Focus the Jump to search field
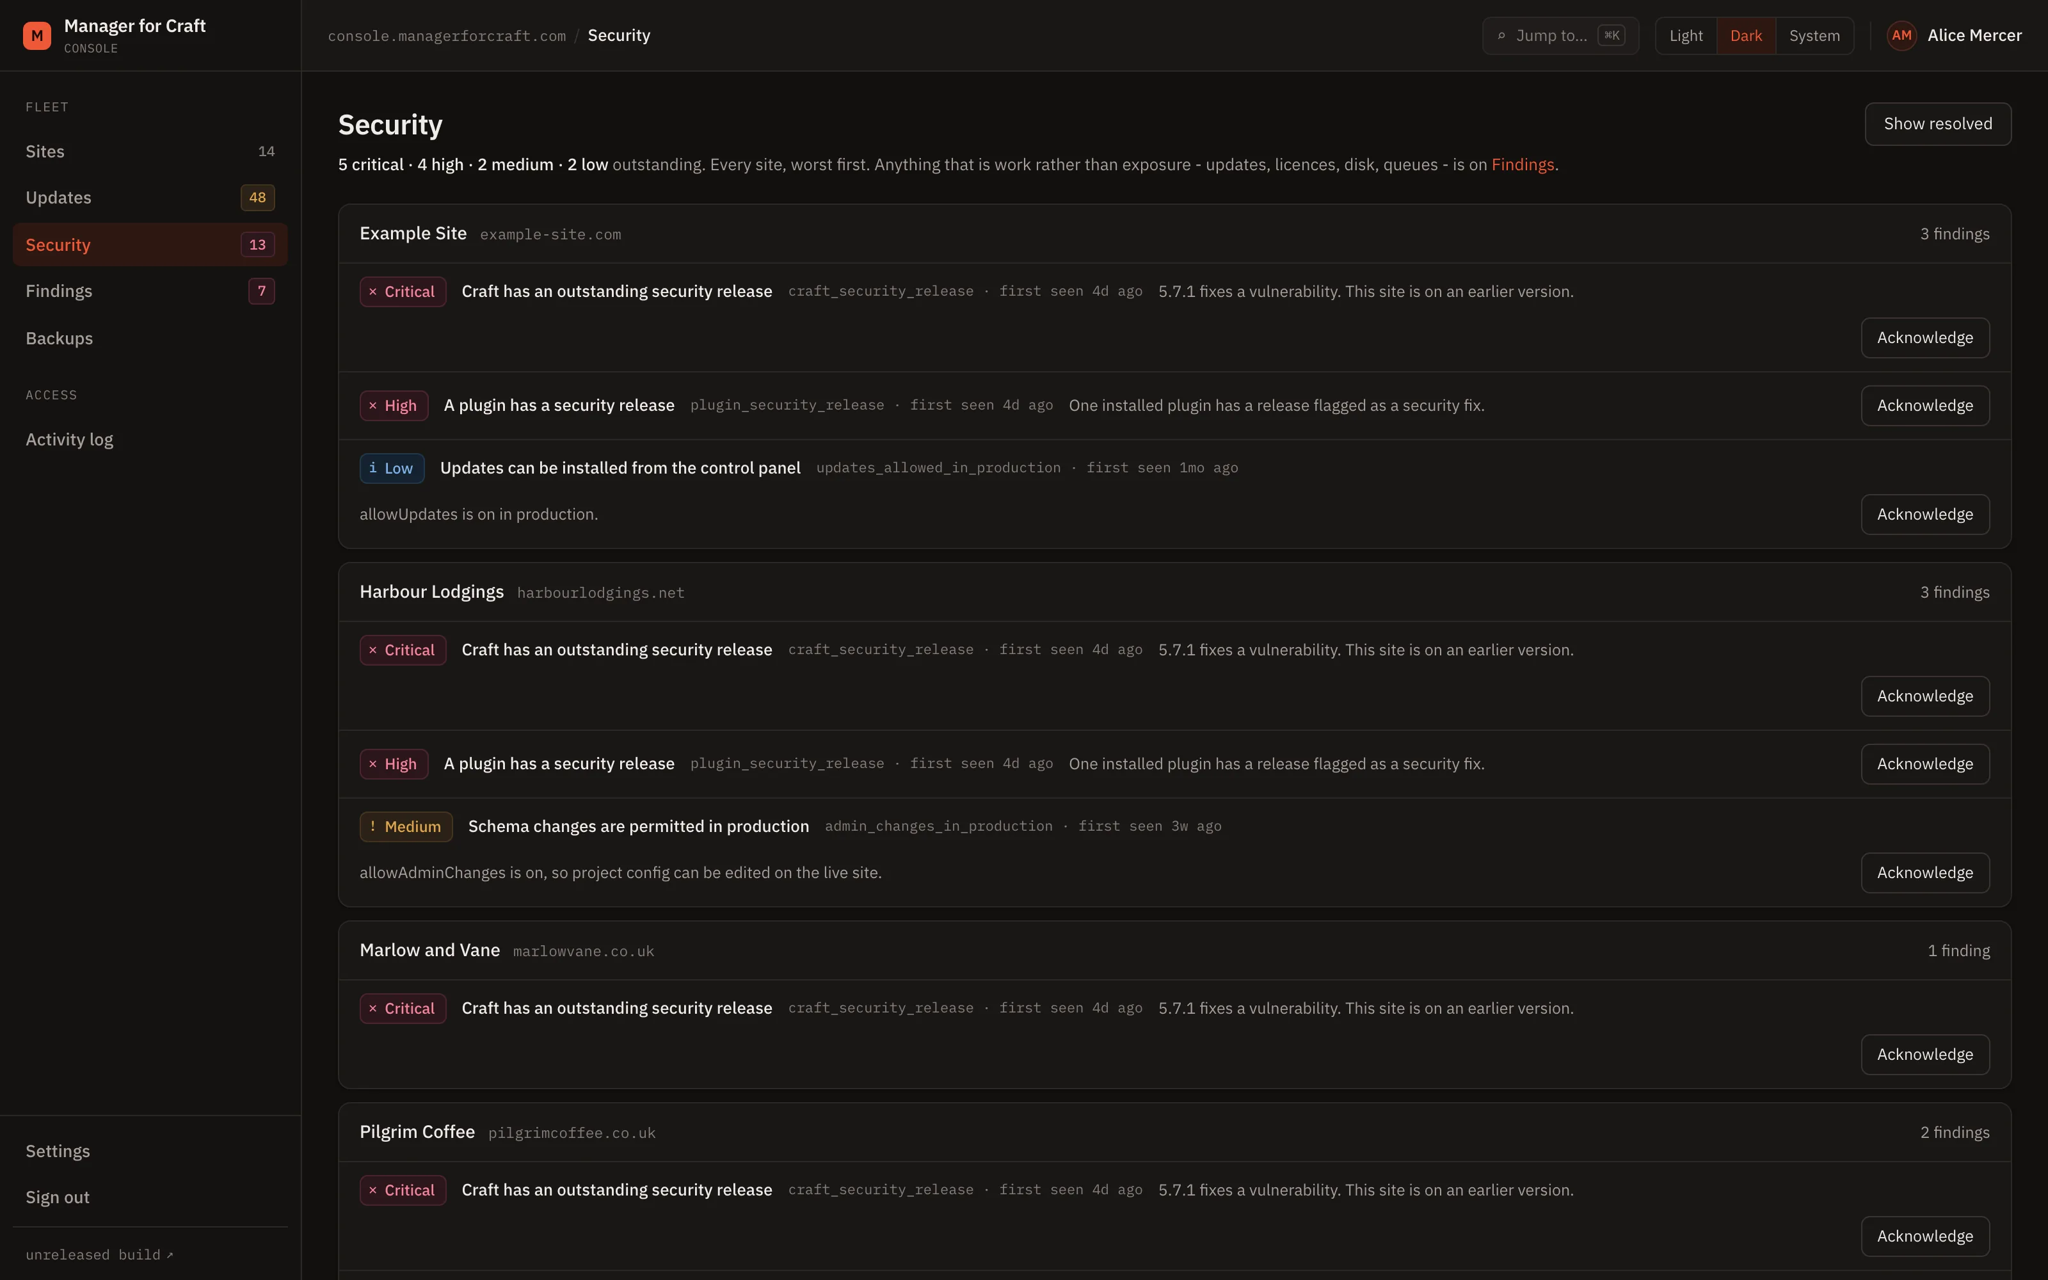 click(x=1560, y=36)
